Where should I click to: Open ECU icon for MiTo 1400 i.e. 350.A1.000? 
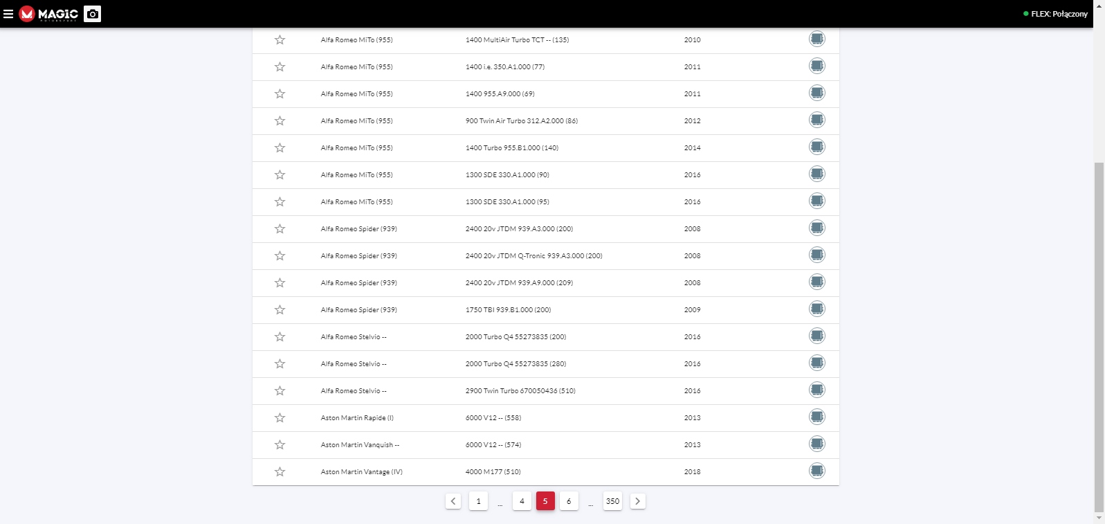coord(817,66)
